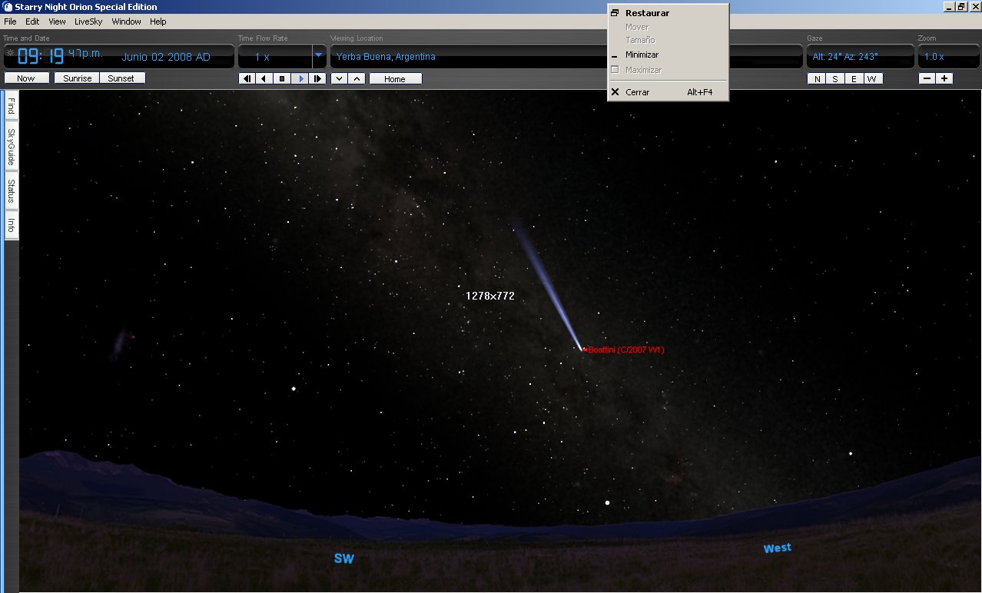Jump to Sunrise time
The width and height of the screenshot is (982, 593).
coord(77,78)
